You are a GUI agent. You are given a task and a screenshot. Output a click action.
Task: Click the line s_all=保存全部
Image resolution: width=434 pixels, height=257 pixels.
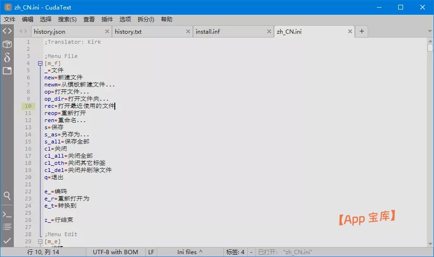[67, 142]
